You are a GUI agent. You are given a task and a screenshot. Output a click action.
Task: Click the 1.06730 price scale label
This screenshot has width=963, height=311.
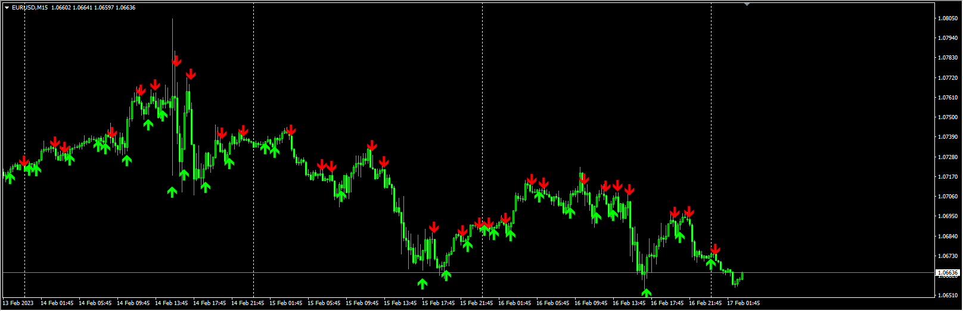tap(948, 256)
